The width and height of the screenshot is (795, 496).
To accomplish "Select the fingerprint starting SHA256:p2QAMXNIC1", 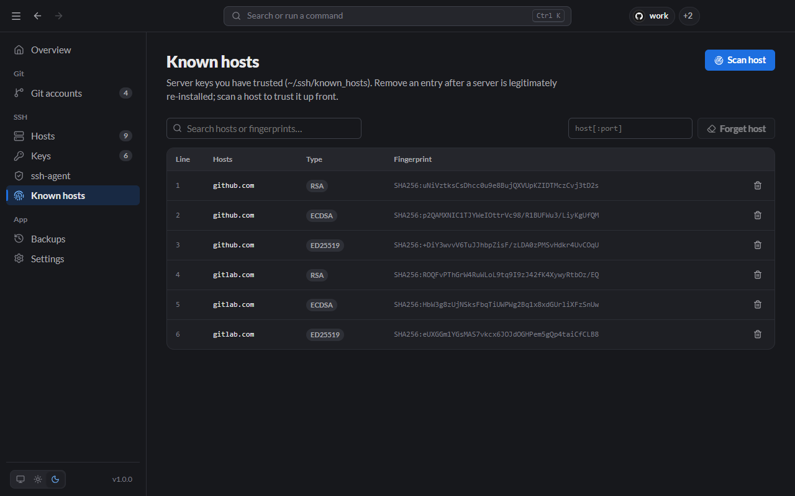I will click(496, 215).
